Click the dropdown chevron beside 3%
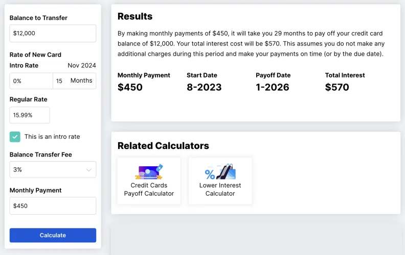The image size is (405, 255). (89, 170)
